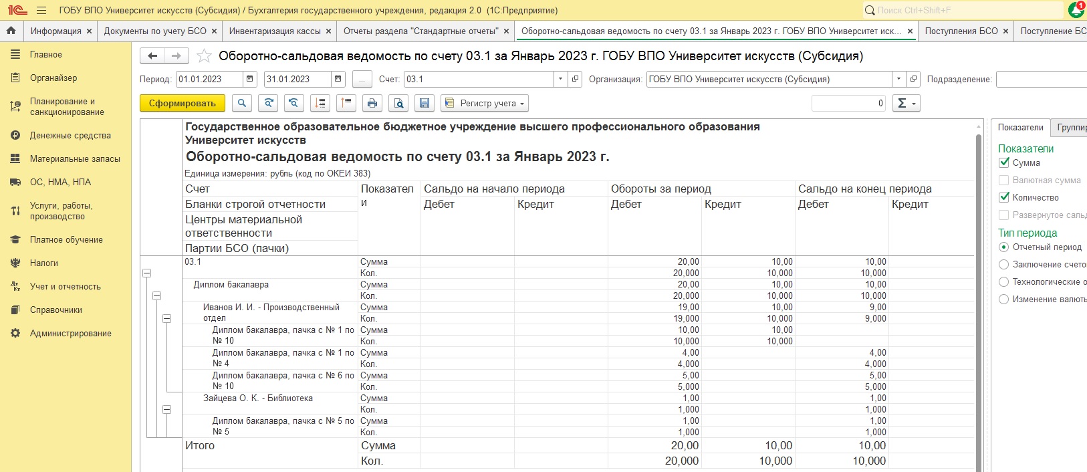
Task: Navigate forward with the right arrow
Action: pyautogui.click(x=176, y=56)
